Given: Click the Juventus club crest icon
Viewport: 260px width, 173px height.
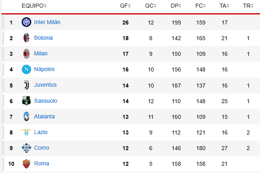Looking at the screenshot, I should (26, 85).
